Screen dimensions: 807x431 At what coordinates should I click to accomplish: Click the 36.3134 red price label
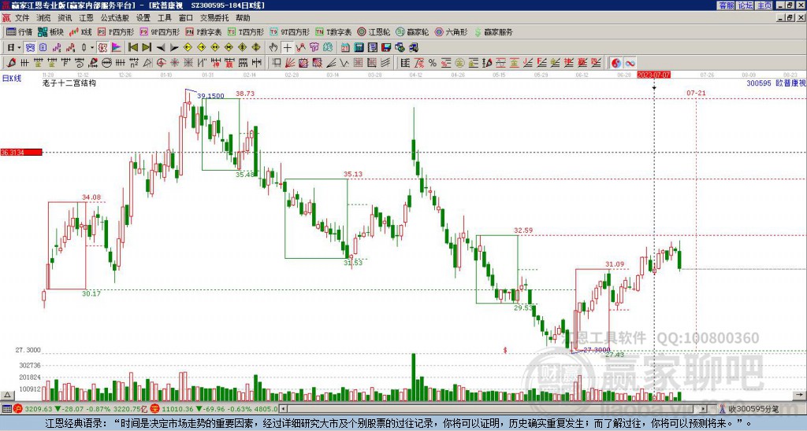(21, 152)
